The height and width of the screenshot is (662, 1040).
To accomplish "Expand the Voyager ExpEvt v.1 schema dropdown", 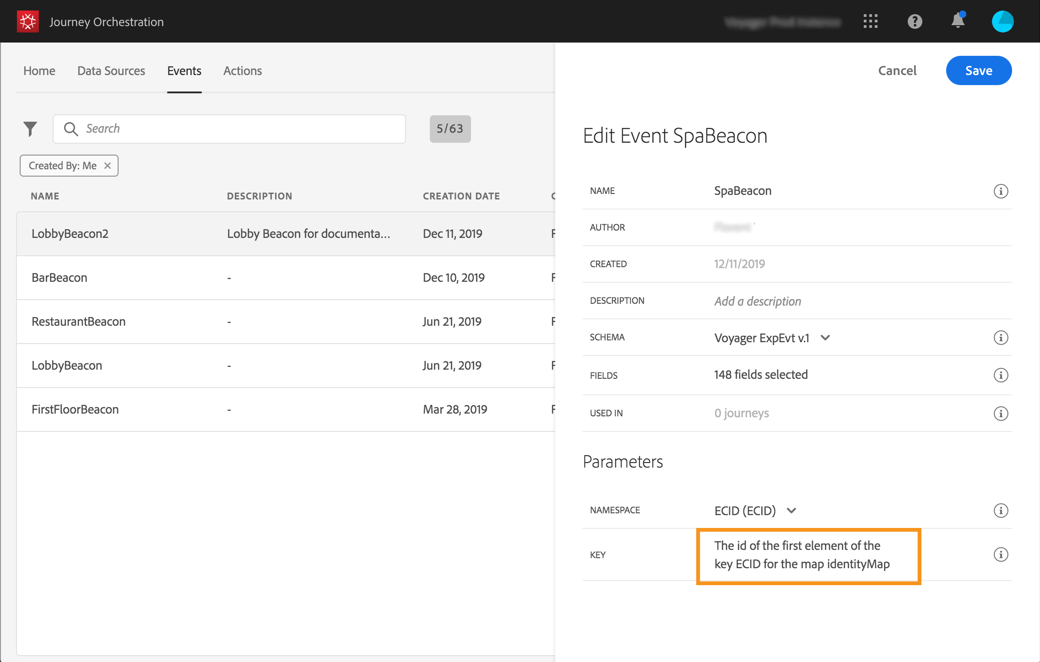I will click(x=825, y=338).
